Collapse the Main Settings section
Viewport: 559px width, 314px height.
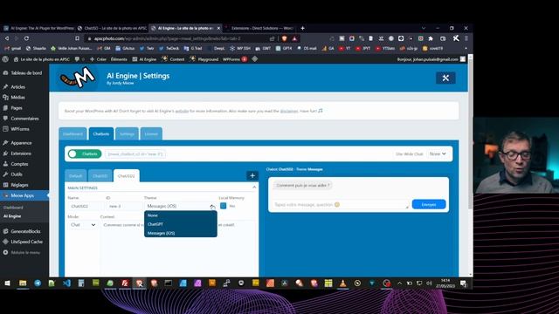(254, 188)
